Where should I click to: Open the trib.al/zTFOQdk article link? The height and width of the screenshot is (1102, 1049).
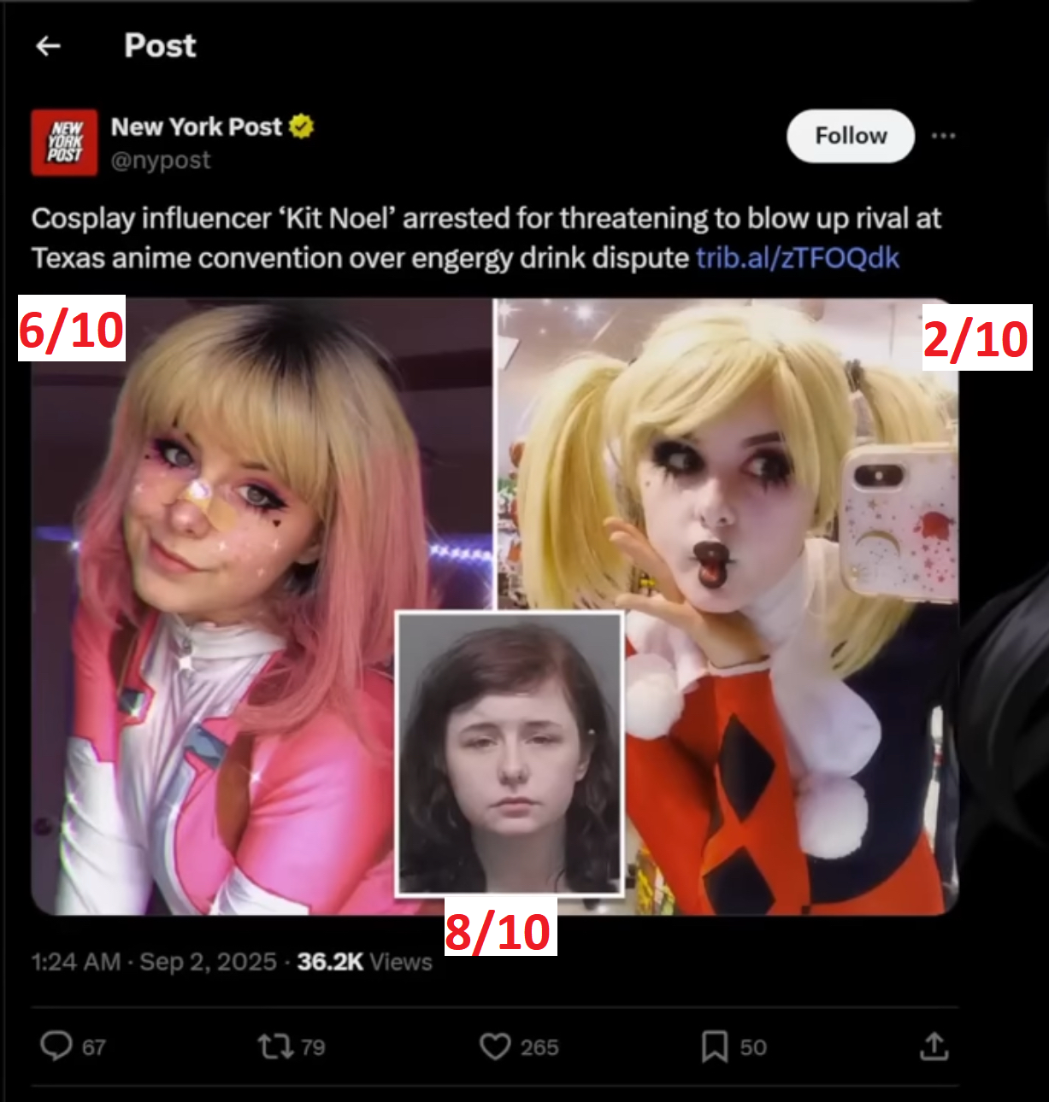798,258
